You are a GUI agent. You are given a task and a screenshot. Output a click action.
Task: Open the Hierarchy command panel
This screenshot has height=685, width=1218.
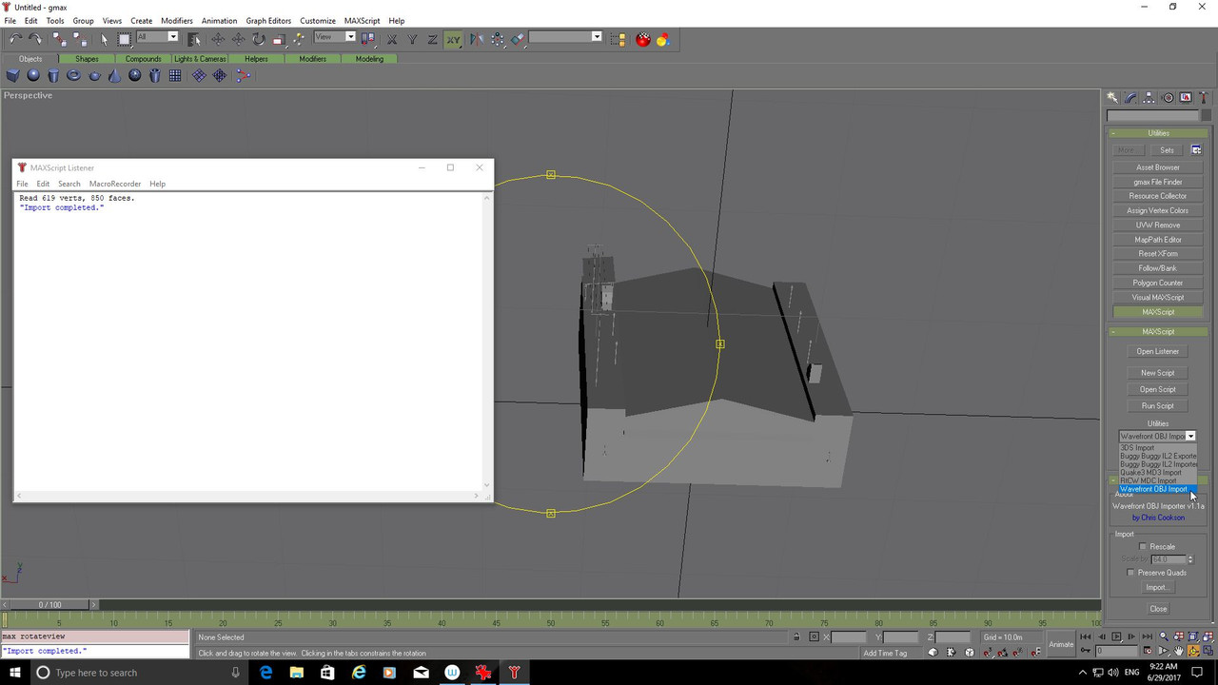coord(1149,97)
